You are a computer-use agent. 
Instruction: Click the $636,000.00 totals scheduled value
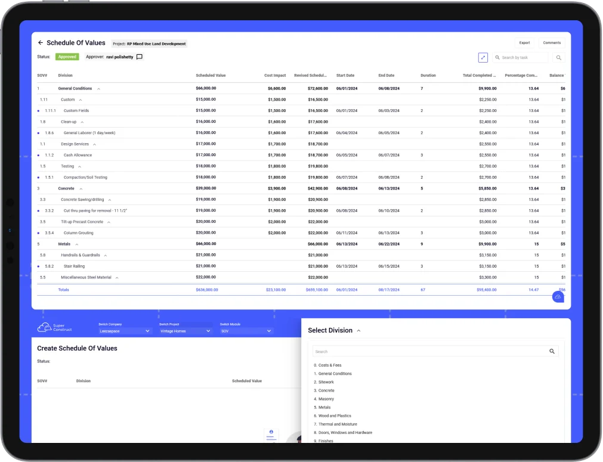[x=207, y=290]
